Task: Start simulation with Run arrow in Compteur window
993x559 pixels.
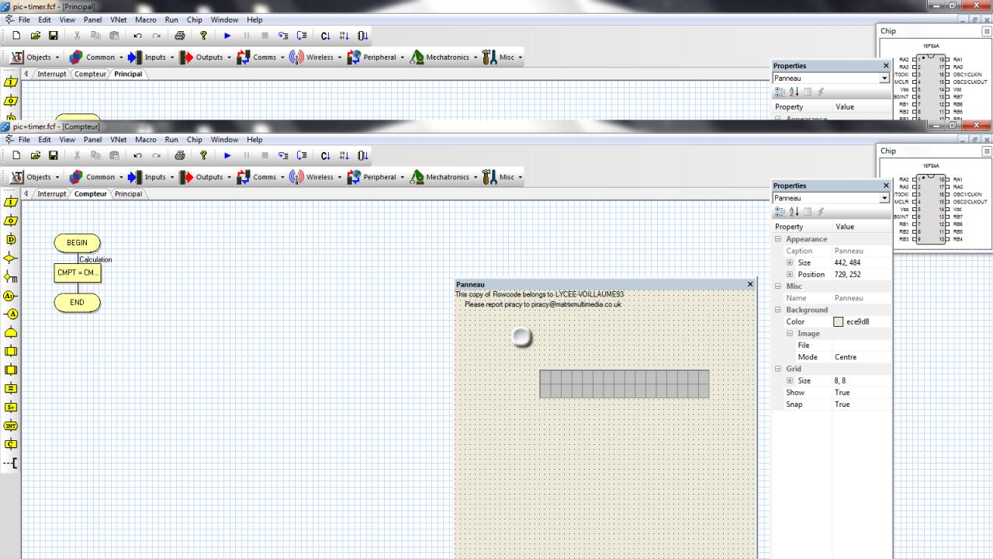Action: (227, 155)
